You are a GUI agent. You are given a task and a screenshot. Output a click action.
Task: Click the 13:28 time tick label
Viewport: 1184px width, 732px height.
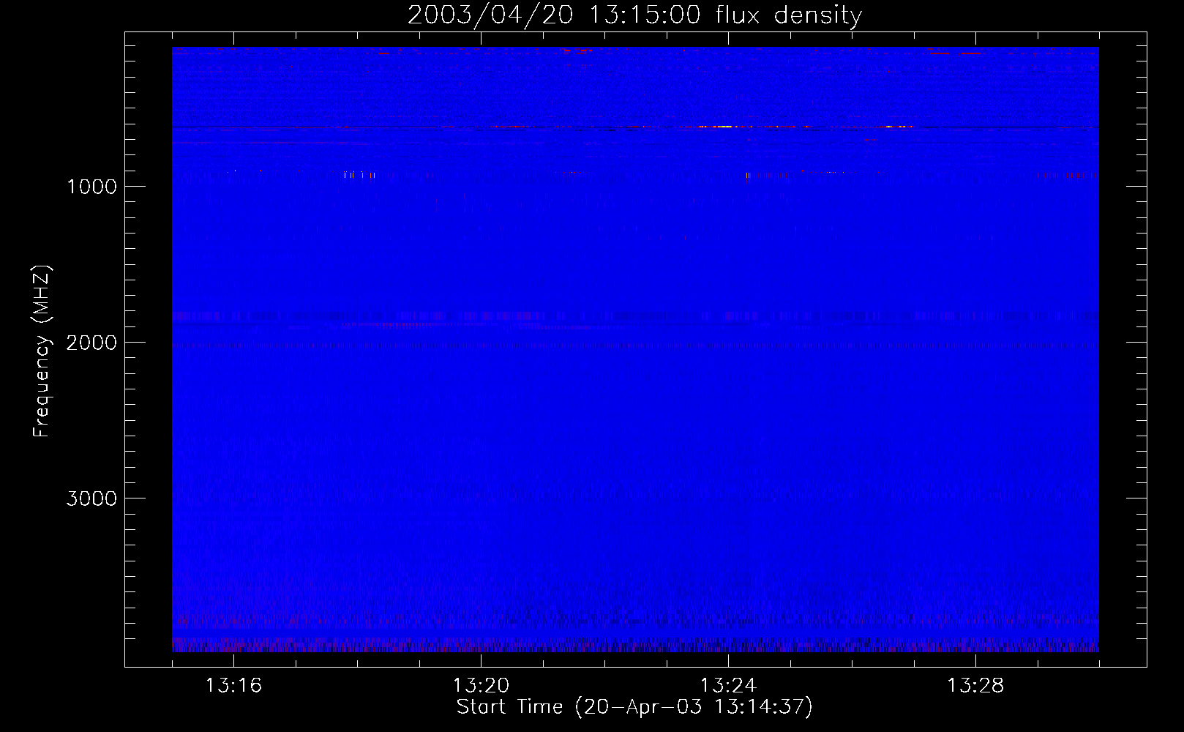point(975,685)
